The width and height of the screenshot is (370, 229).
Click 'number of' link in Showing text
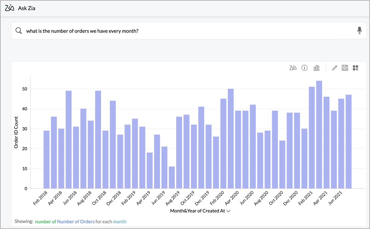pos(45,221)
